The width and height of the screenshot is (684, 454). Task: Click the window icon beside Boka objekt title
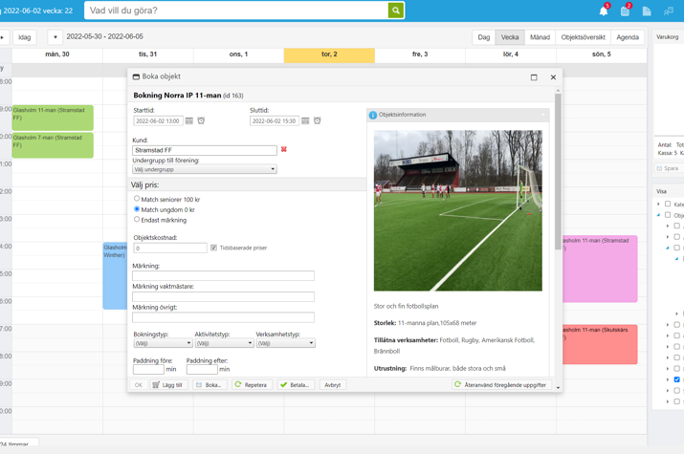click(136, 76)
